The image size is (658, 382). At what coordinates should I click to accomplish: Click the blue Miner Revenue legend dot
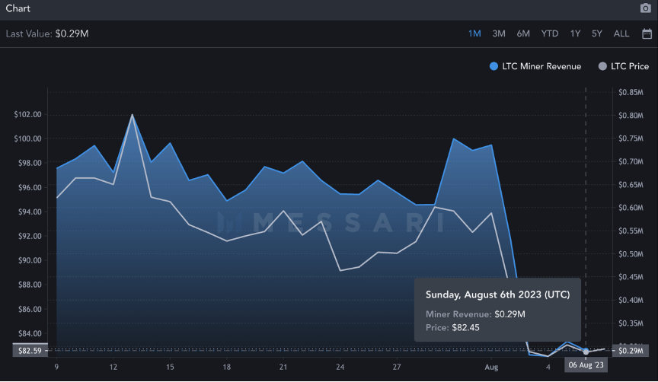[494, 66]
